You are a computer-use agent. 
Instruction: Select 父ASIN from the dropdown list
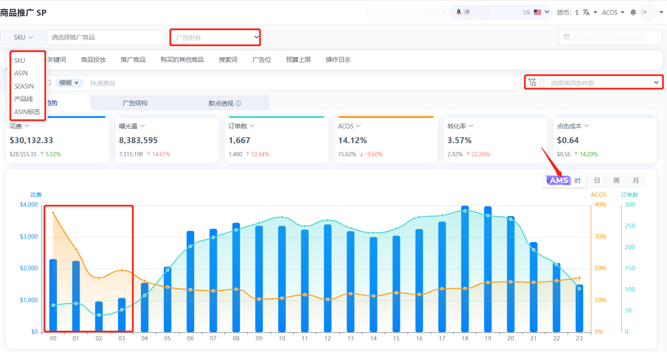pos(24,86)
